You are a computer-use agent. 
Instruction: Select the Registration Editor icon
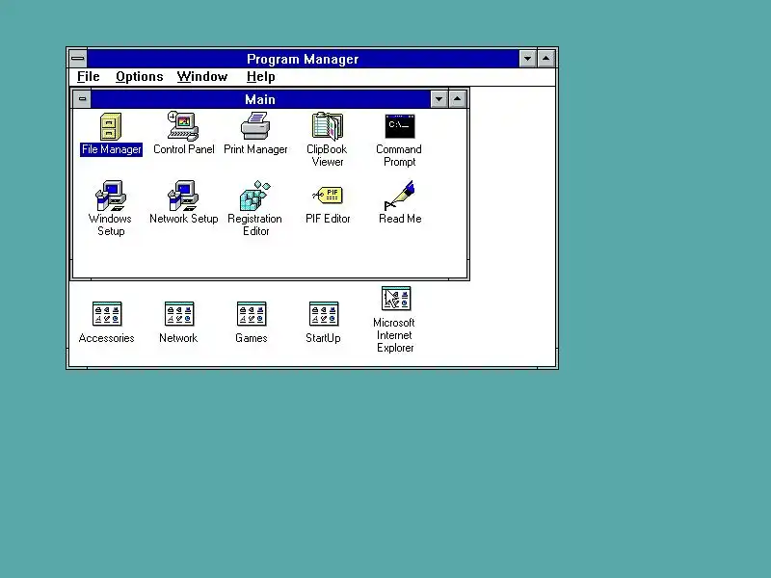255,196
